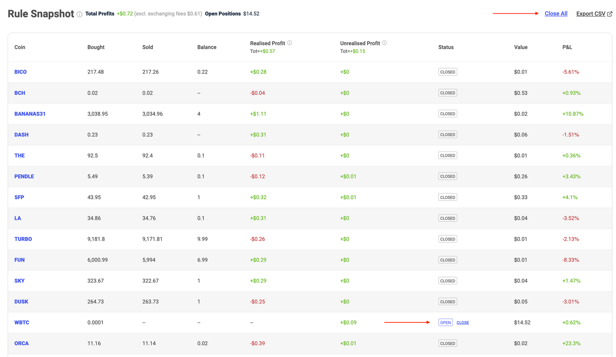Viewport: 616px width, 357px height.
Task: Click the Close All link
Action: click(556, 13)
